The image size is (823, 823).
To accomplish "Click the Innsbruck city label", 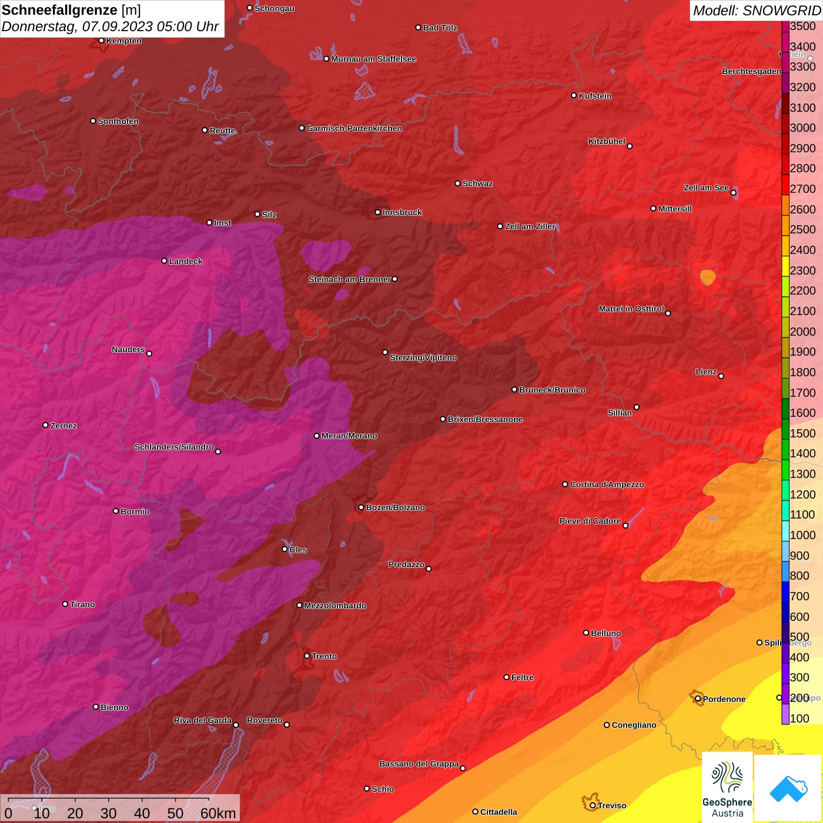I will pos(402,212).
